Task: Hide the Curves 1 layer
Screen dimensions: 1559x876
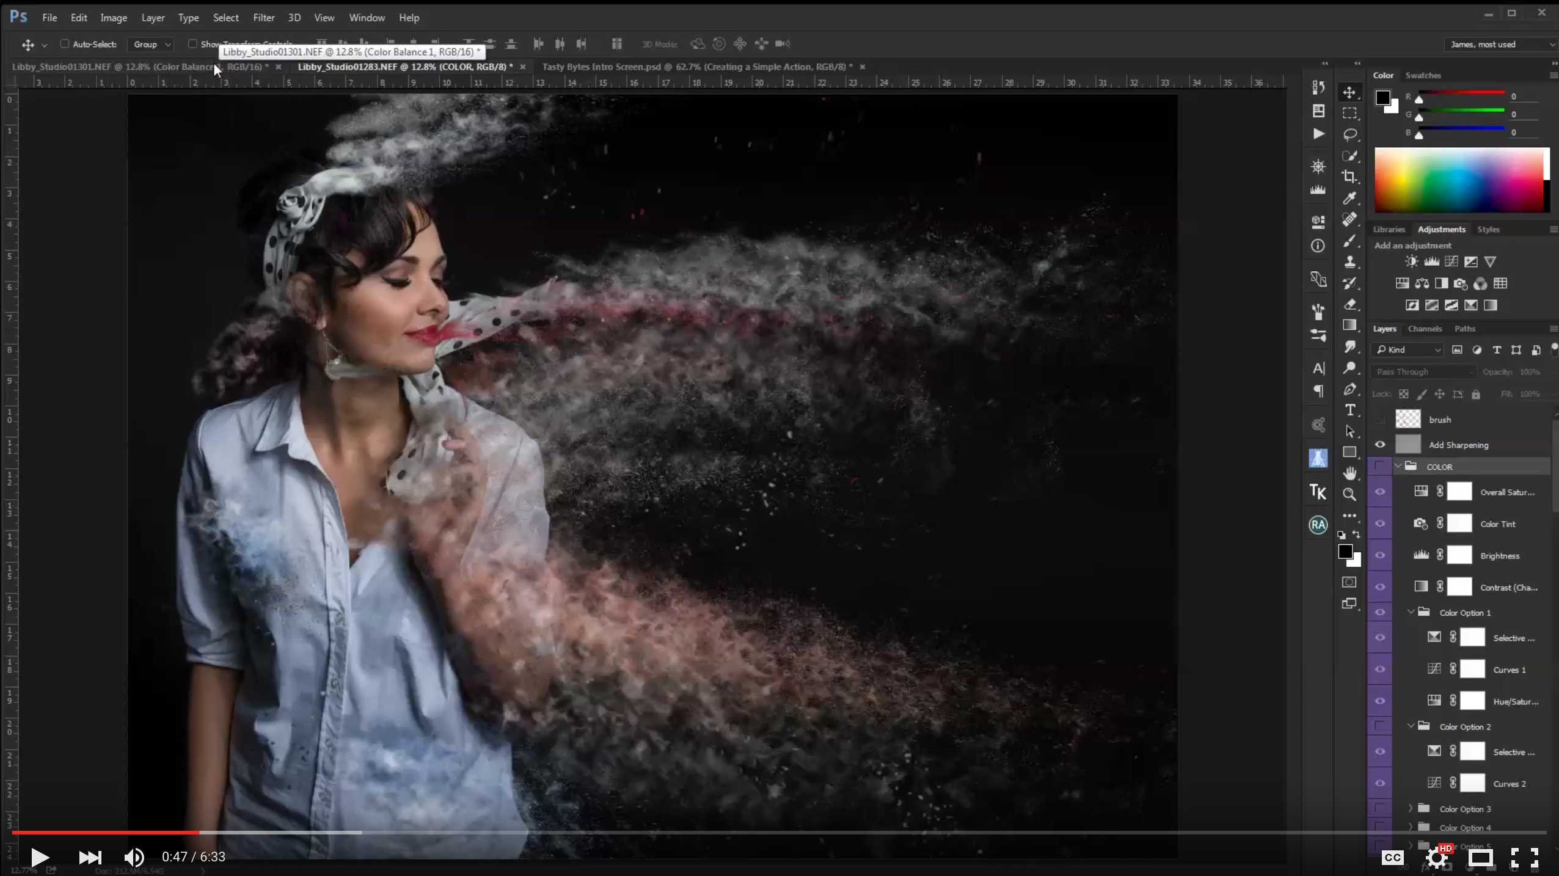Action: click(x=1380, y=670)
